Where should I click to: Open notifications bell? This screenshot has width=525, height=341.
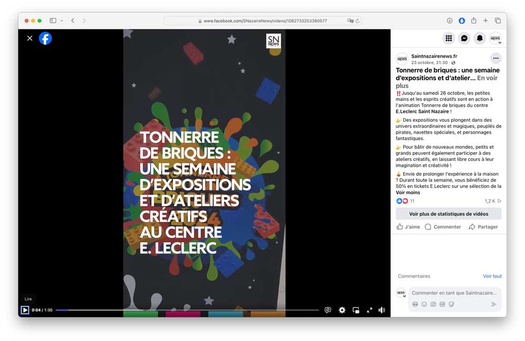pyautogui.click(x=480, y=38)
